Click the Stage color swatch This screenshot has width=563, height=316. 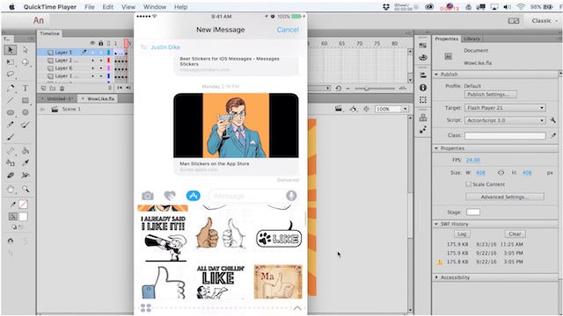[473, 212]
